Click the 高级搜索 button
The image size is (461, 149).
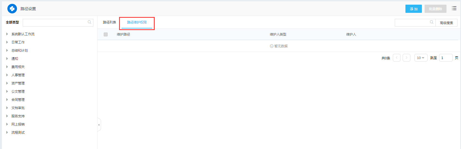446,23
